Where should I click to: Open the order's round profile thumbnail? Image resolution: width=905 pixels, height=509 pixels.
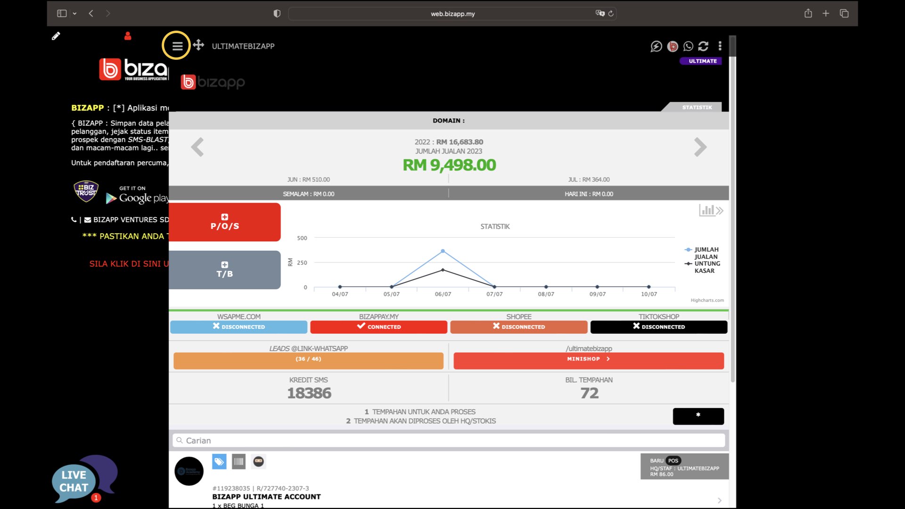click(189, 471)
